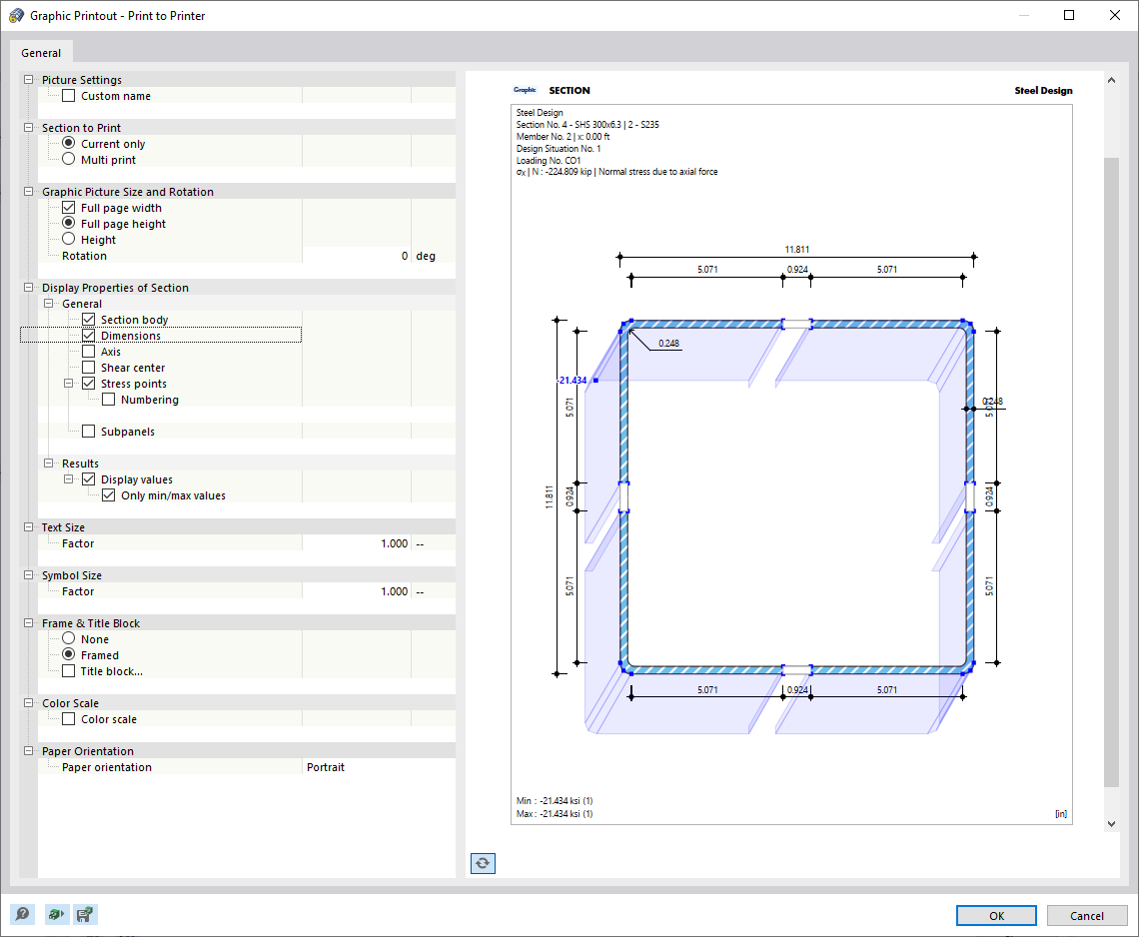Open the Help dialog via question mark icon
1139x937 pixels.
(21, 914)
